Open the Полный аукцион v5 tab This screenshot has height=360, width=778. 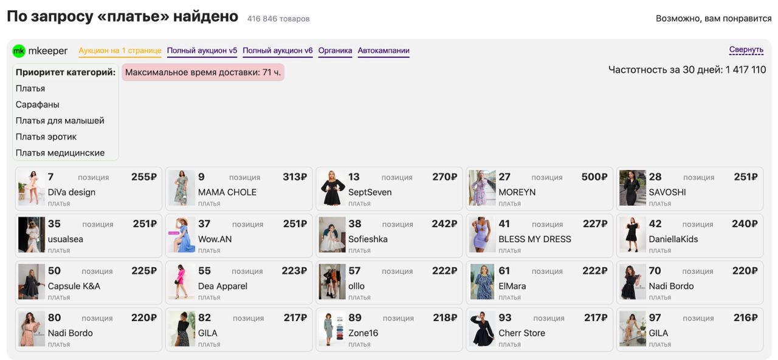202,51
